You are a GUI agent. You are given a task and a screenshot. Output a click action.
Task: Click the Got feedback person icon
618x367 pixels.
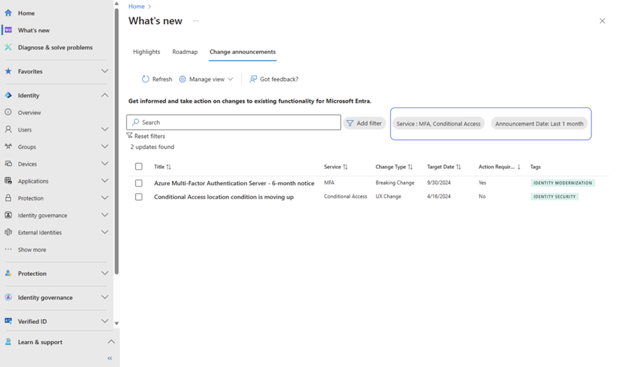click(x=254, y=79)
